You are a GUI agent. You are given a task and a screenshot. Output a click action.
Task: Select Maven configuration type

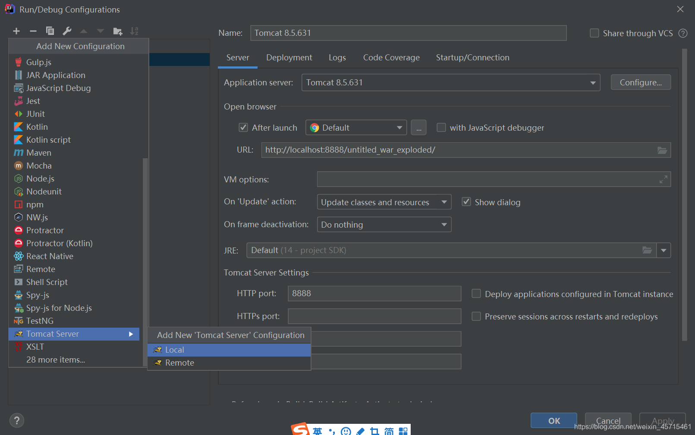[74, 153]
